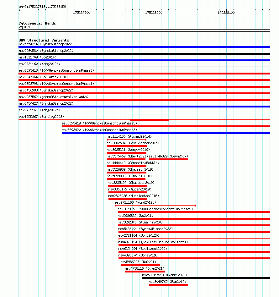Click esv3593420 (1000GenomesConsortiumPhase3) label
The width and height of the screenshot is (279, 297).
pos(100,130)
